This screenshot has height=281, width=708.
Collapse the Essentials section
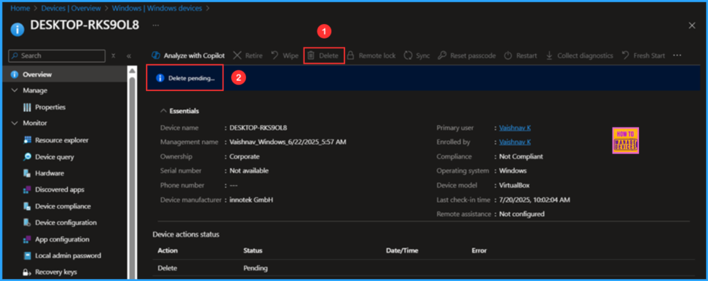point(163,111)
